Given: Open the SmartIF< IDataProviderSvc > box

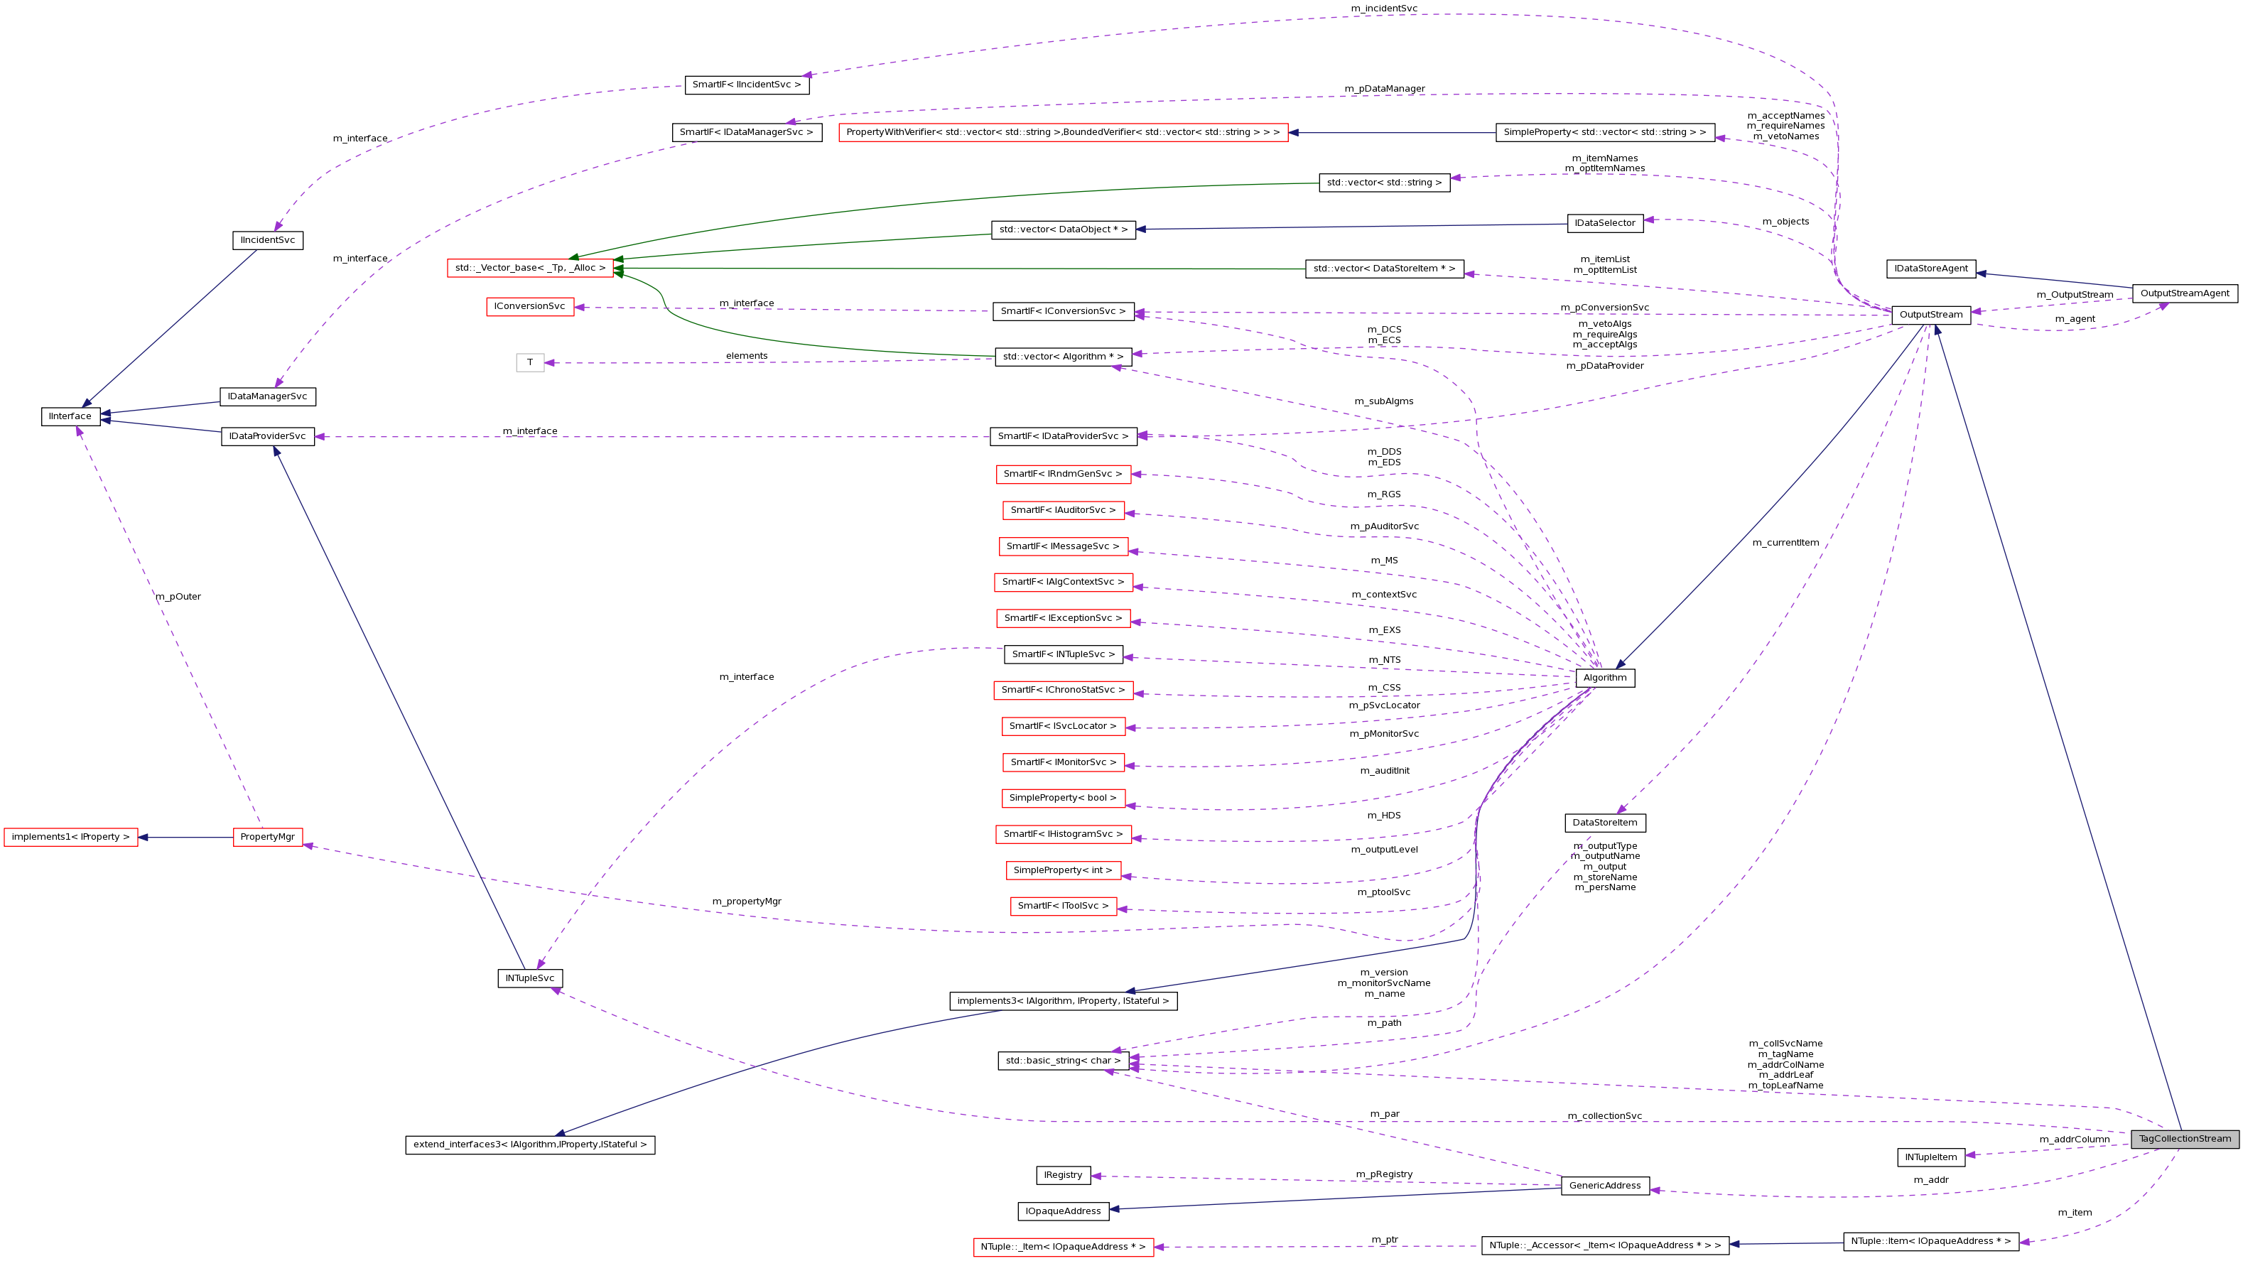Looking at the screenshot, I should (1064, 436).
